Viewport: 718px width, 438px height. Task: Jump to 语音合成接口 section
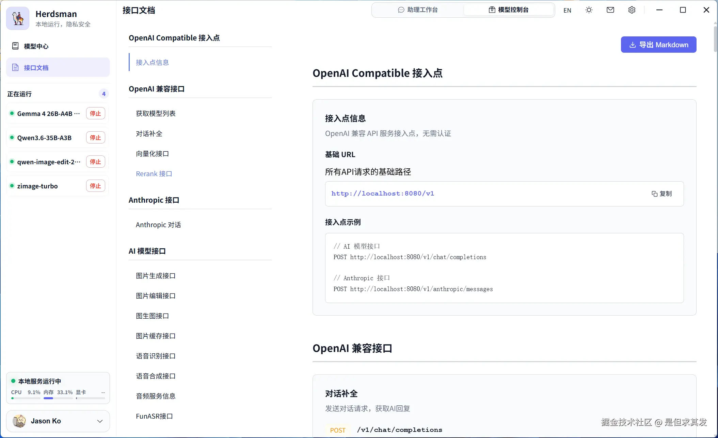pos(156,376)
